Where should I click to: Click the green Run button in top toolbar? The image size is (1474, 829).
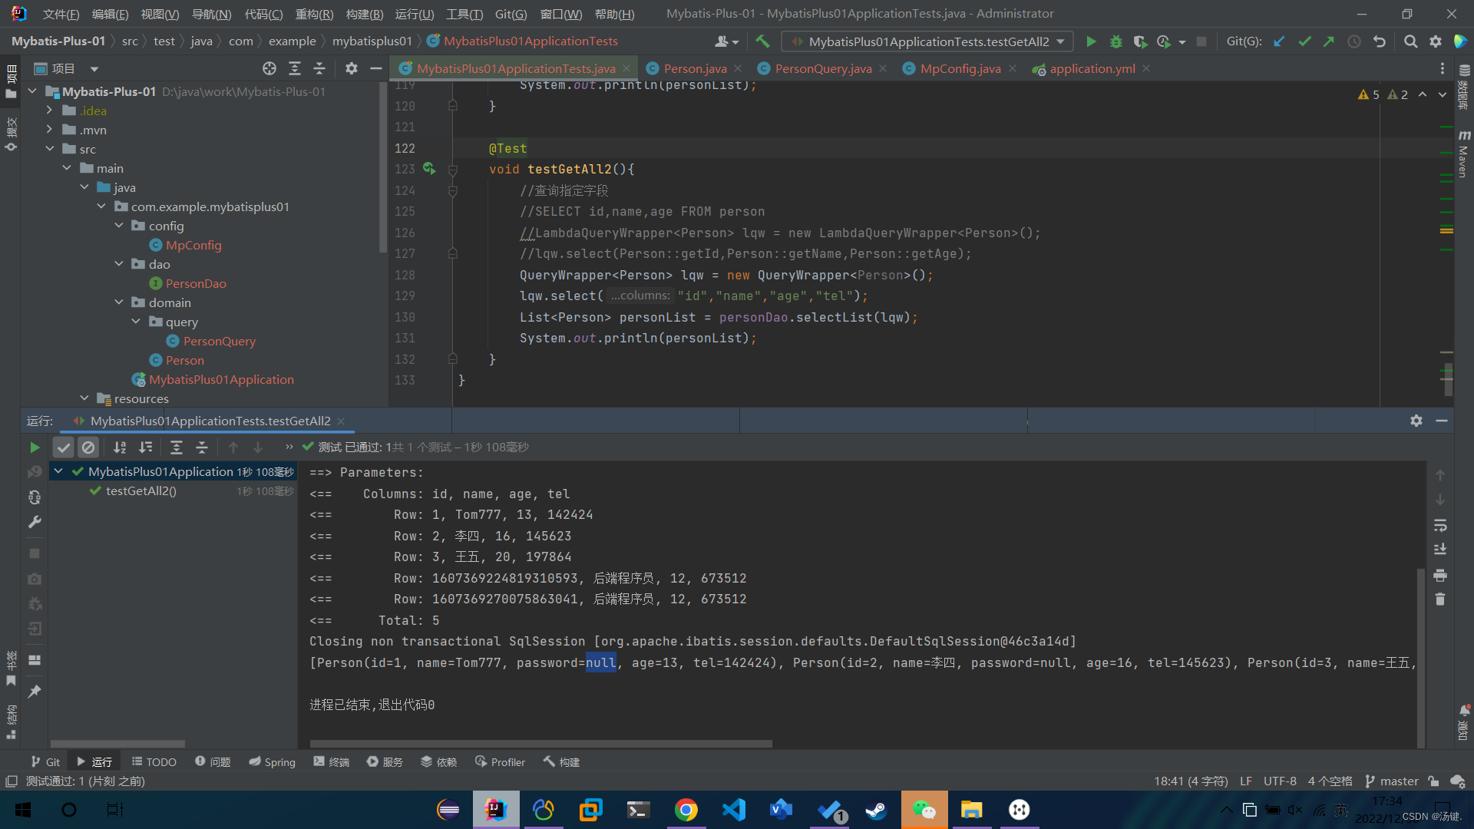click(x=1091, y=41)
